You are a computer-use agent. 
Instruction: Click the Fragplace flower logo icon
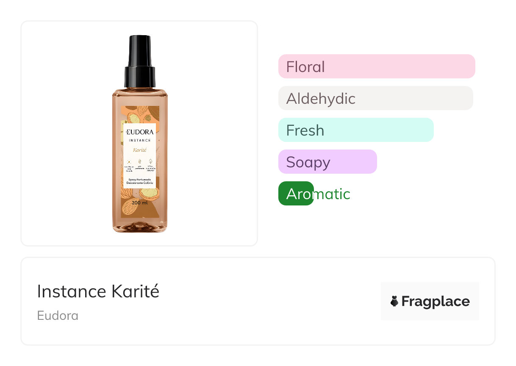[394, 301]
